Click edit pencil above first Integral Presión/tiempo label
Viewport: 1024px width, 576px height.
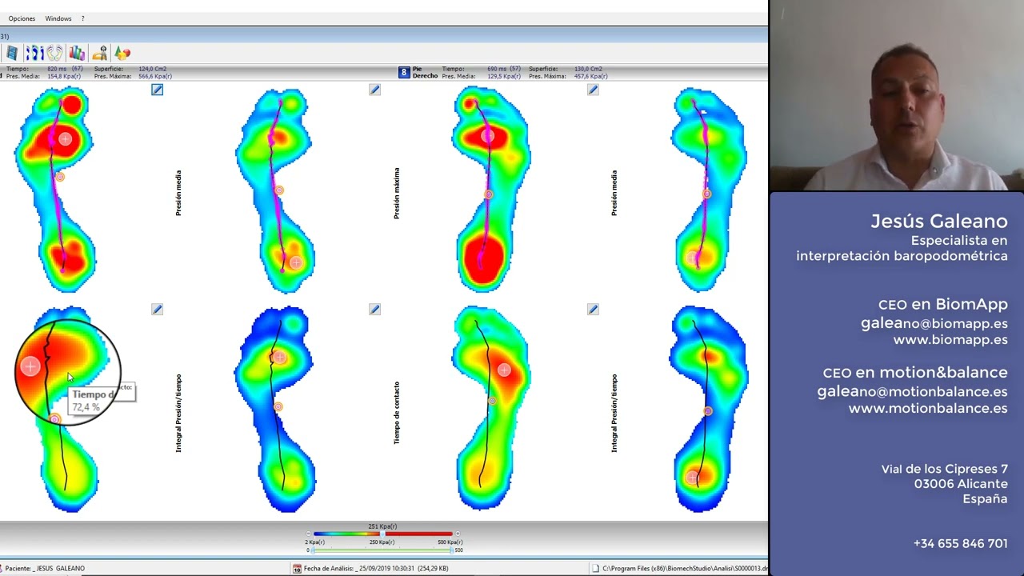pyautogui.click(x=157, y=309)
